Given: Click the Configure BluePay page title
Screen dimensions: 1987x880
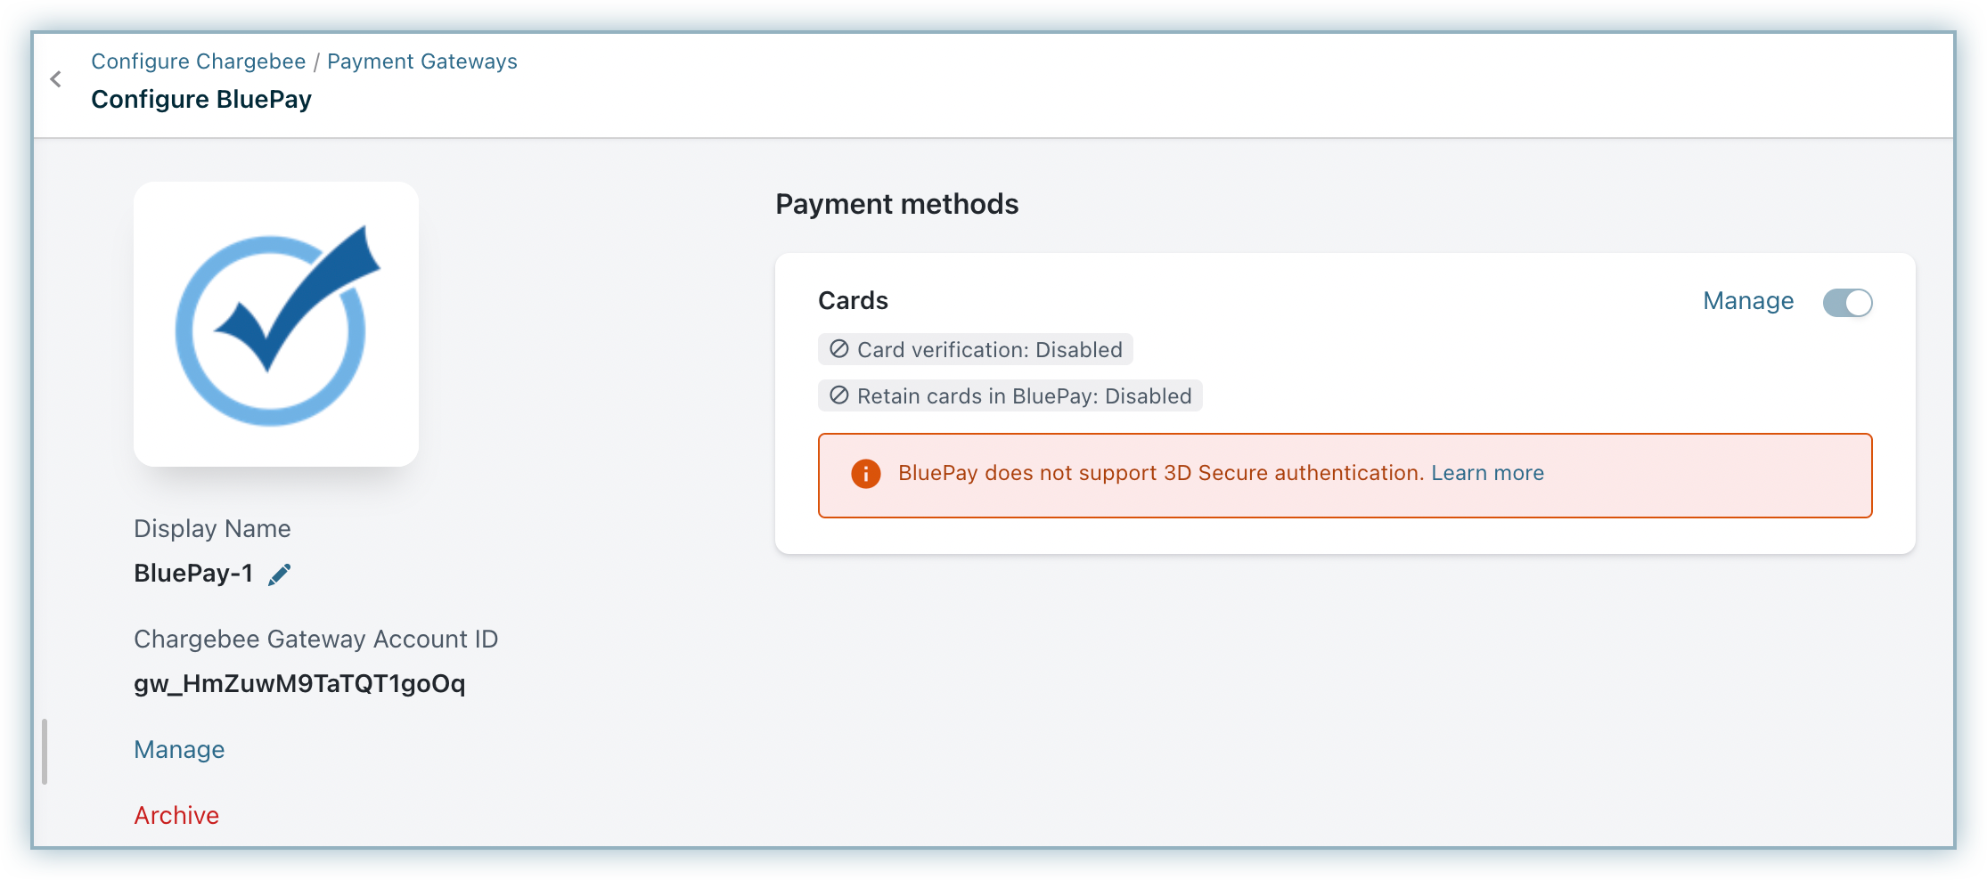Looking at the screenshot, I should [x=201, y=100].
